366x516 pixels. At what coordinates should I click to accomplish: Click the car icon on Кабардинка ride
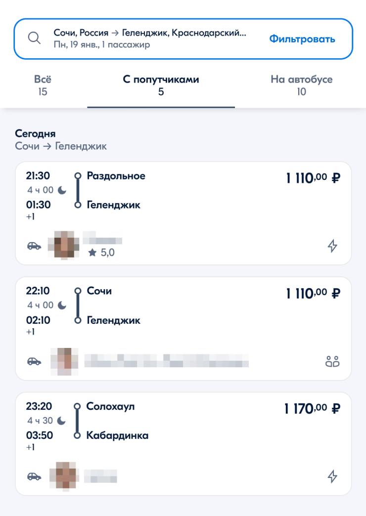[x=34, y=476]
